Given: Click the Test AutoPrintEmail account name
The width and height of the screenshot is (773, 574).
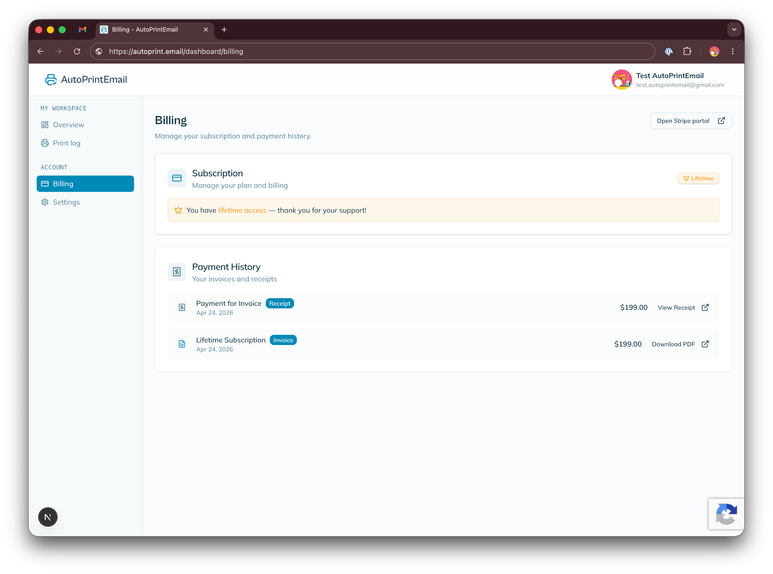Looking at the screenshot, I should tap(670, 76).
